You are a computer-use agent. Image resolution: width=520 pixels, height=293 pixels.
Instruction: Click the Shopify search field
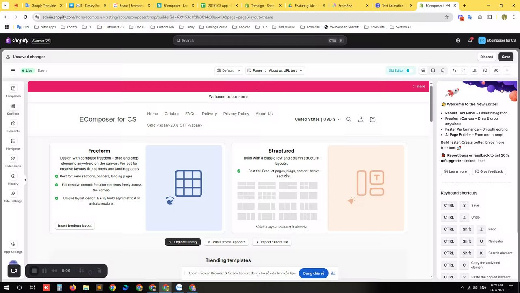pyautogui.click(x=260, y=40)
